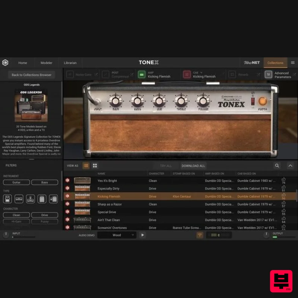Open the Librarian tab
298x298 pixels.
click(70, 63)
